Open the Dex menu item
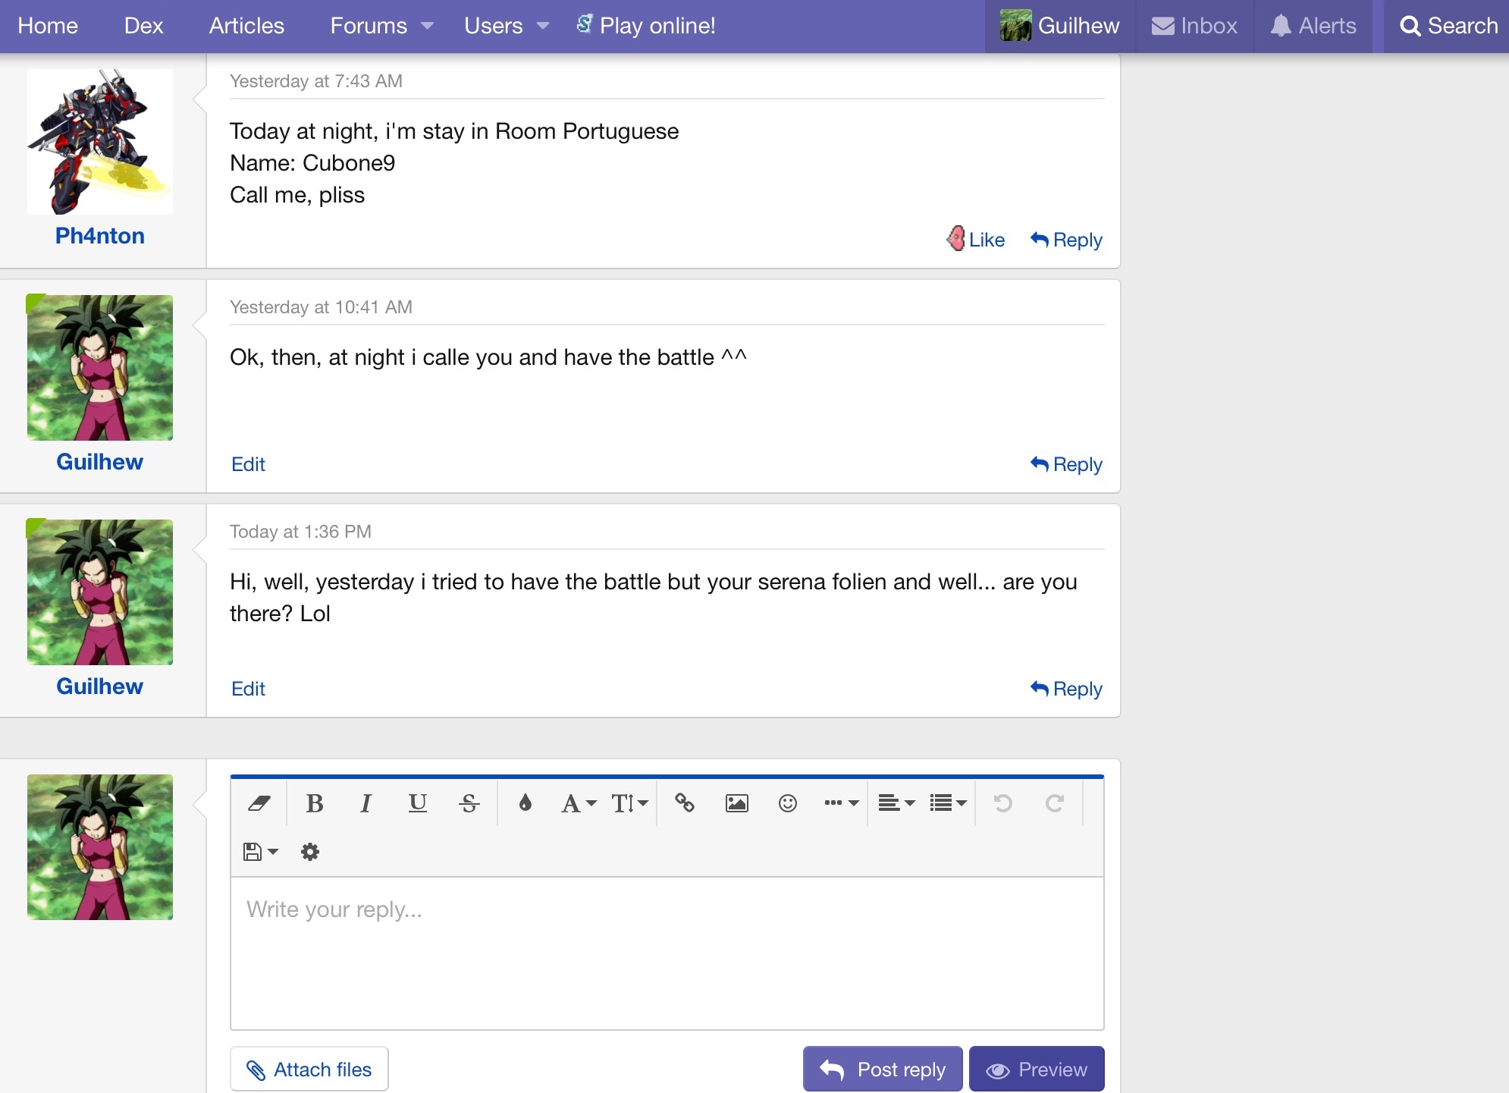1509x1093 pixels. click(143, 26)
